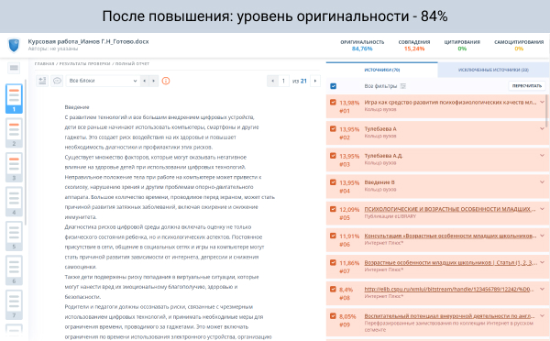Image resolution: width=550 pixels, height=341 pixels.
Task: Open the Все блоки dropdown
Action: (103, 81)
